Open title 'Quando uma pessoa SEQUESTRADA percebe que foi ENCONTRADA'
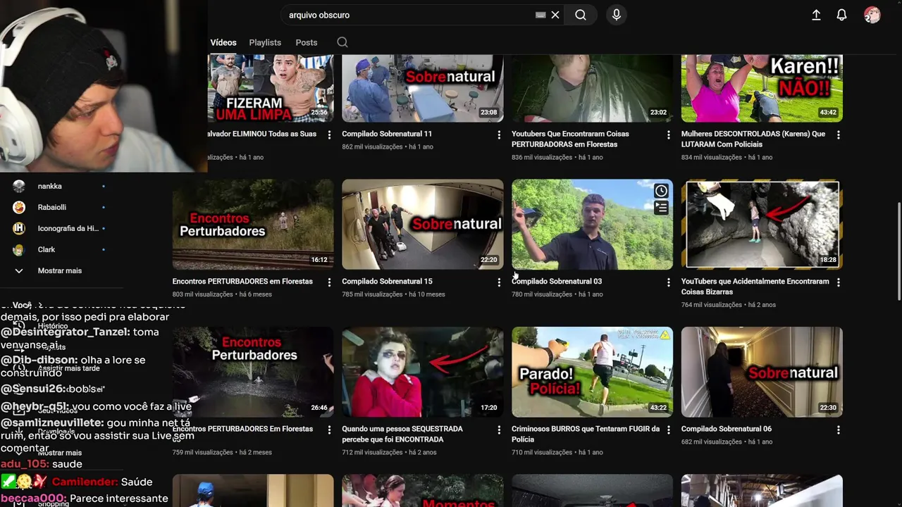The height and width of the screenshot is (507, 902). [402, 434]
